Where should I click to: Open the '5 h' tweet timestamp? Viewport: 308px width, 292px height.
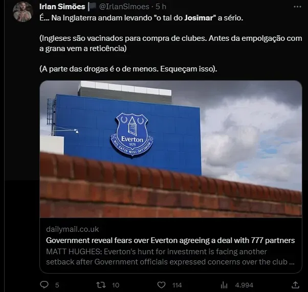coord(161,6)
